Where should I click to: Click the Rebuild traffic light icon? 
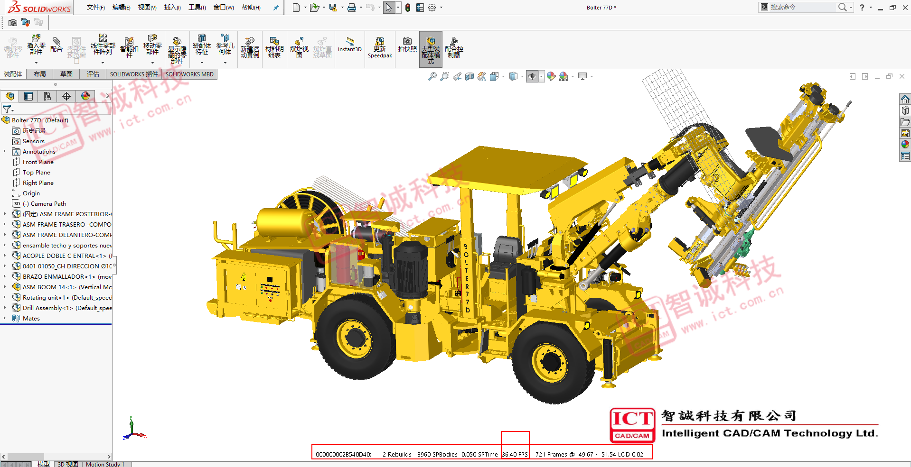(408, 7)
